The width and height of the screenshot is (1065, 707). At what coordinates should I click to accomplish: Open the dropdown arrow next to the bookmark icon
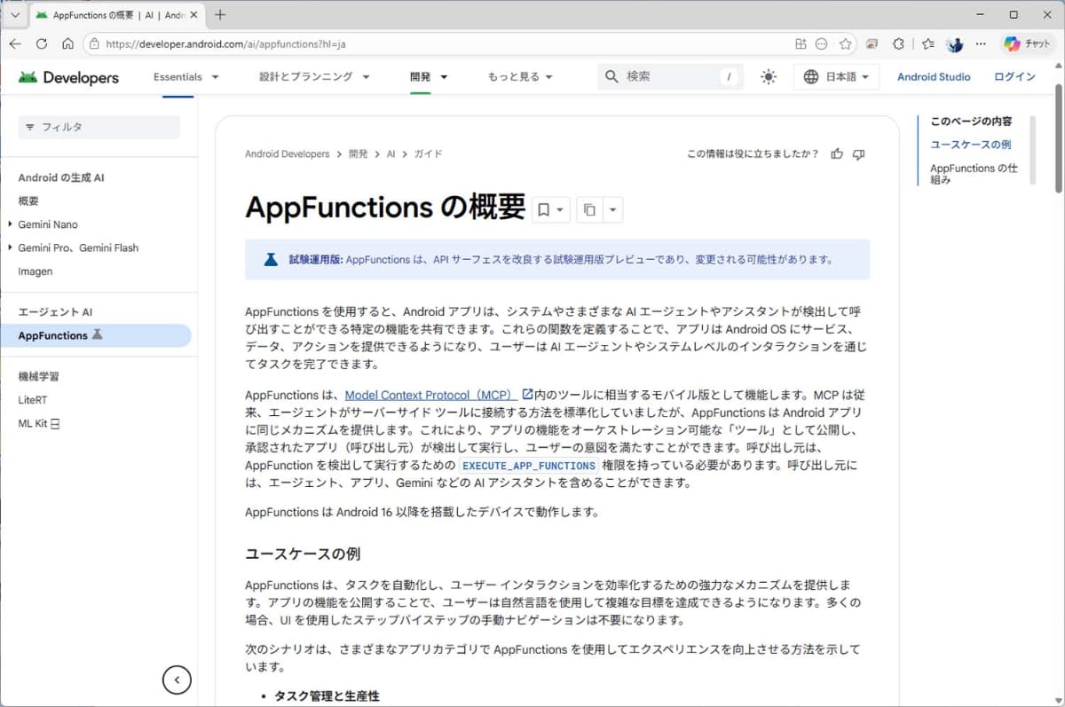pos(559,209)
